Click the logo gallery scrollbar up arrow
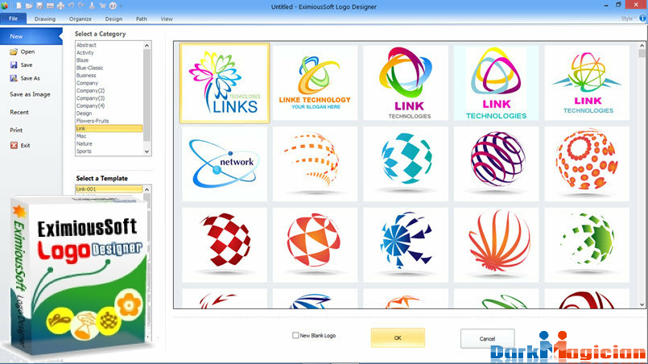 [x=642, y=45]
